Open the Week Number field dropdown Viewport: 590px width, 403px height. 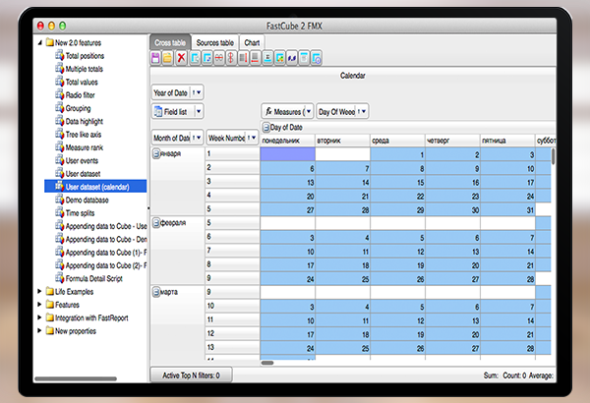point(252,138)
